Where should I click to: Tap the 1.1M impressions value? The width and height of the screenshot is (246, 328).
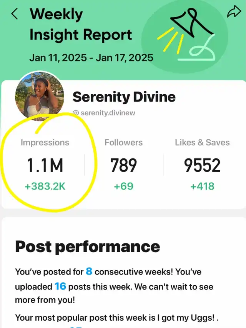tap(45, 165)
